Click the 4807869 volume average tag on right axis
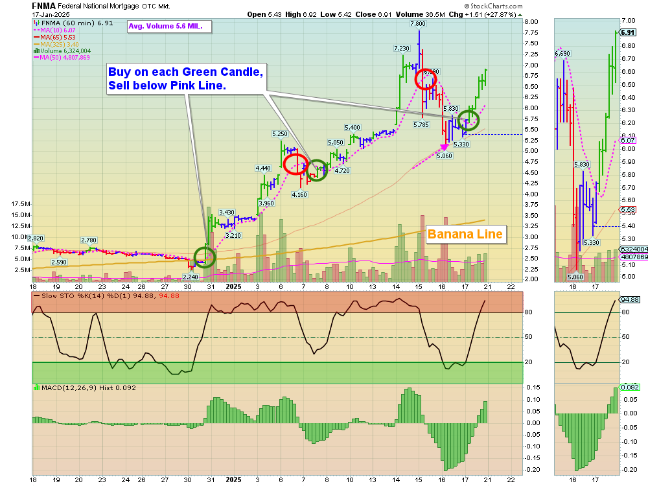This screenshot has width=648, height=486. click(634, 257)
